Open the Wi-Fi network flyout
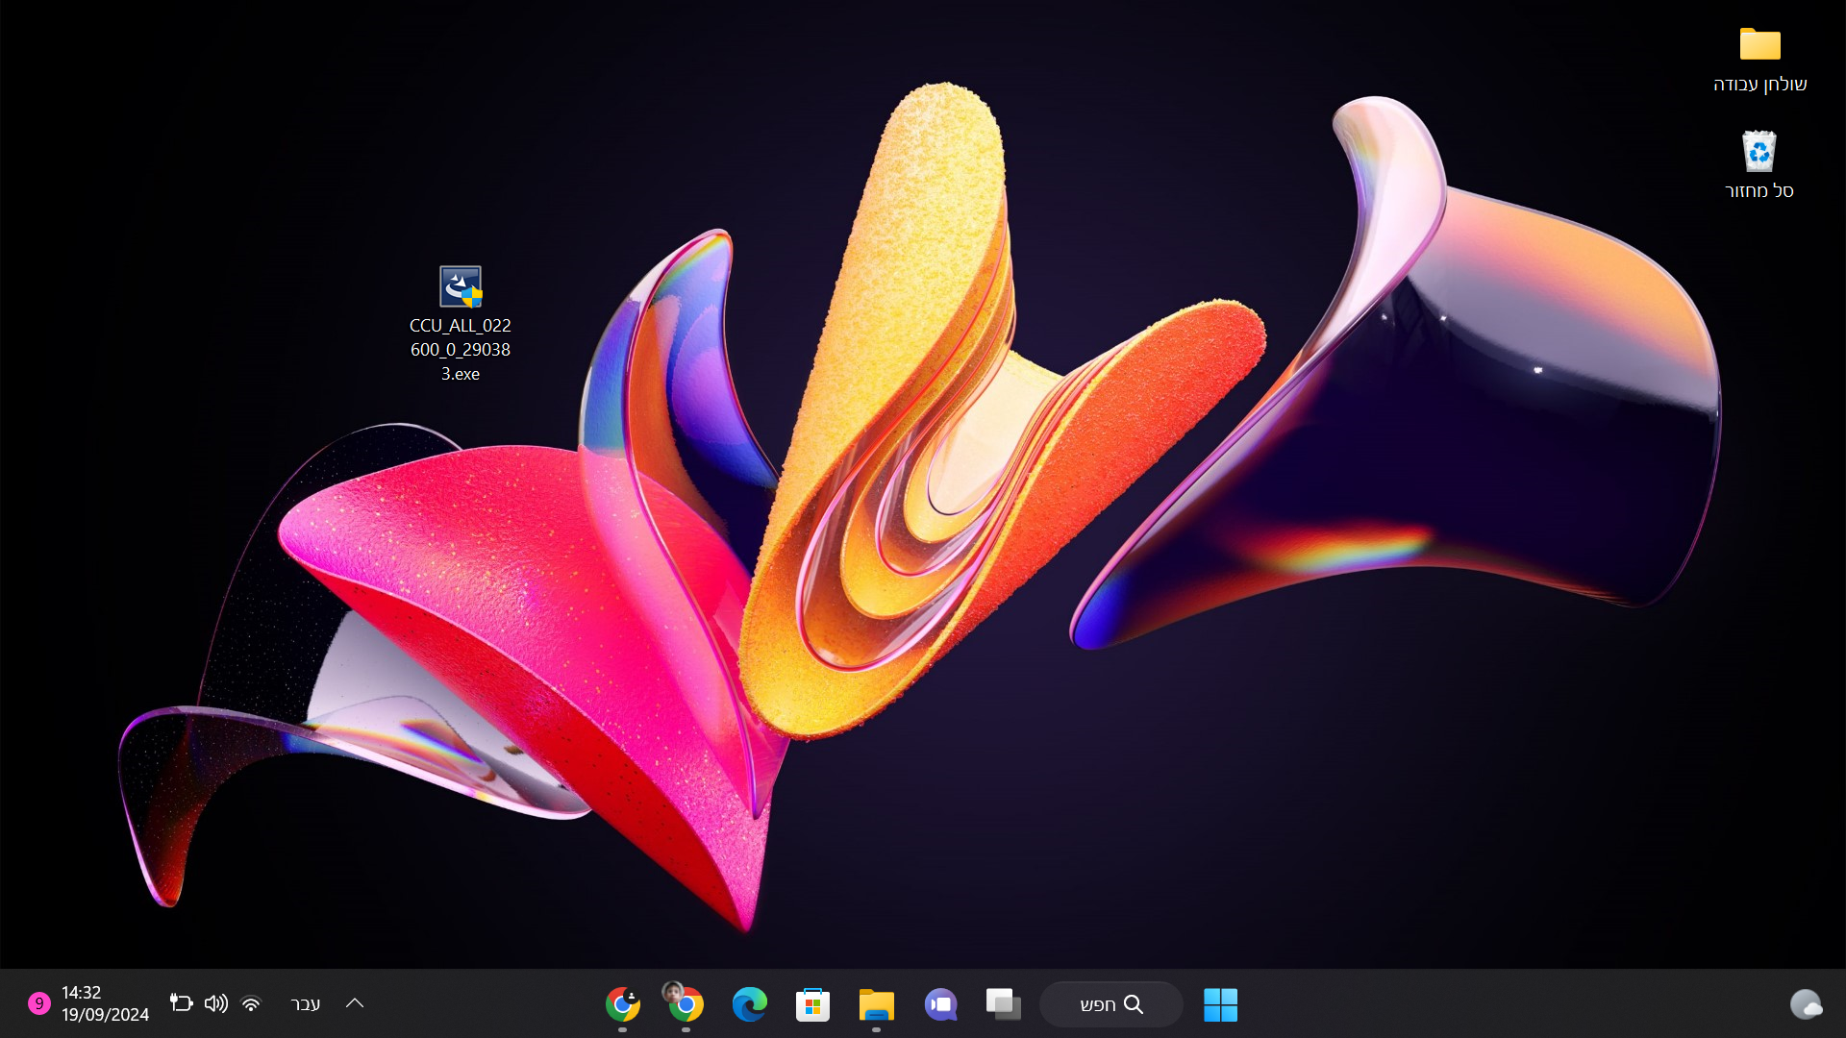The height and width of the screenshot is (1038, 1846). (x=251, y=1003)
